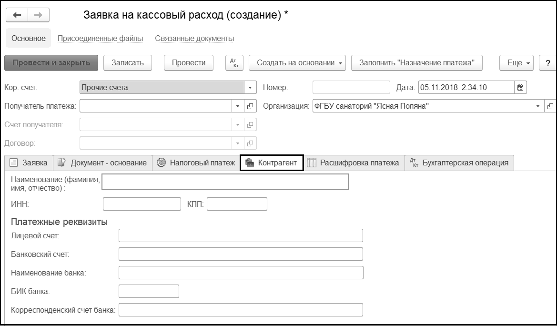This screenshot has height=326, width=557.
Task: Click the help question mark button
Action: [547, 63]
